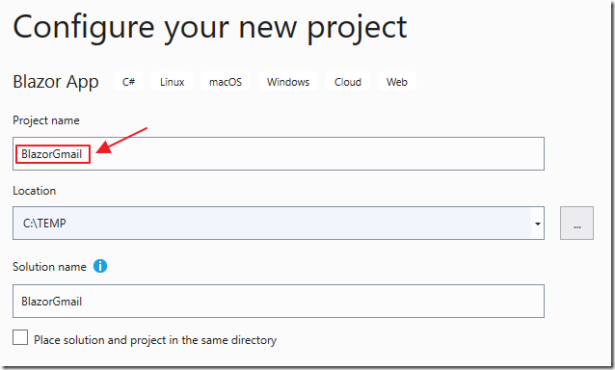Image resolution: width=615 pixels, height=370 pixels.
Task: Click the Solution name input field
Action: click(278, 301)
